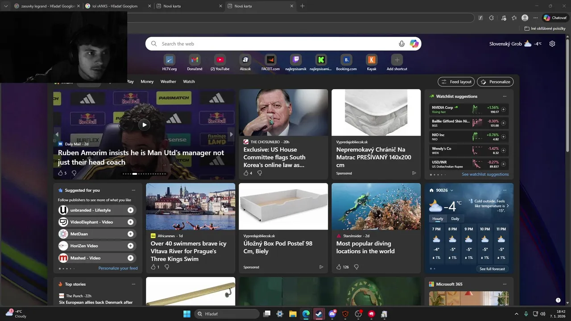Image resolution: width=571 pixels, height=321 pixels.
Task: Open the FACEIT.com shortcut
Action: pyautogui.click(x=270, y=59)
